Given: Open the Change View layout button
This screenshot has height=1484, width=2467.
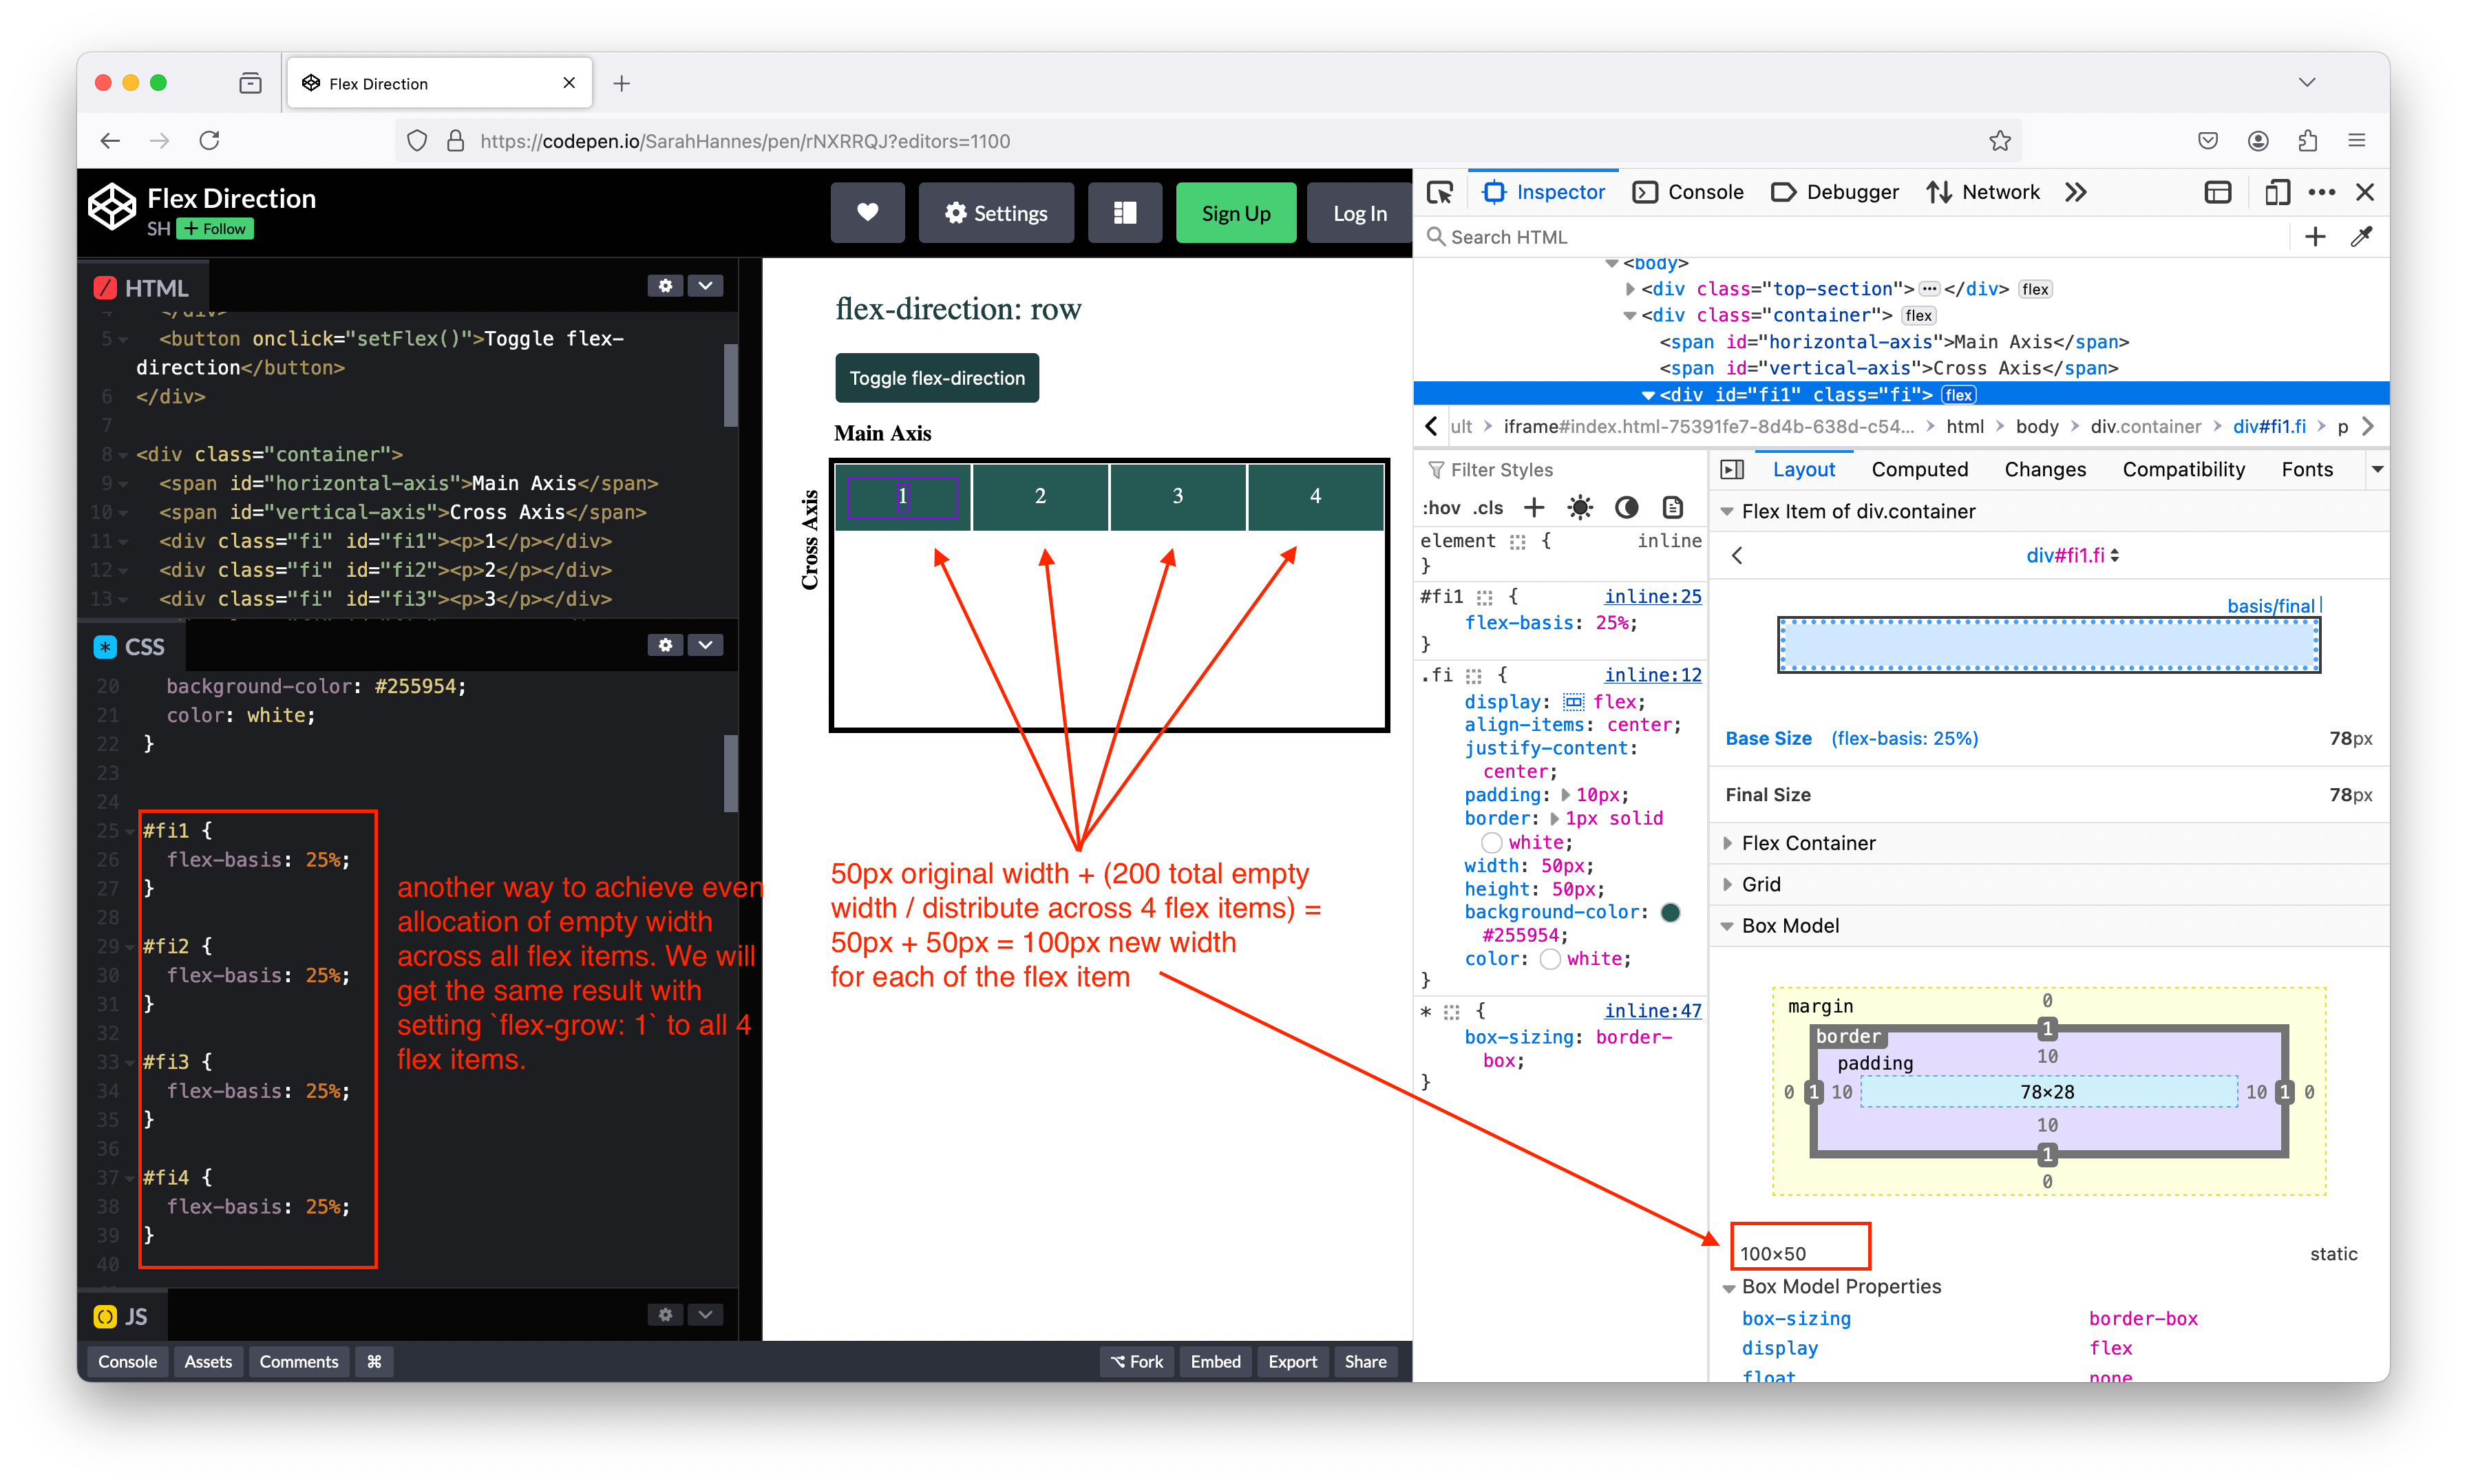Looking at the screenshot, I should coord(1125,213).
